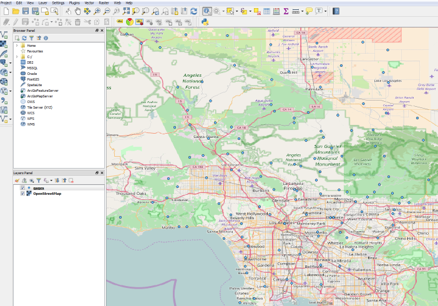Image resolution: width=438 pixels, height=306 pixels.
Task: Open the attribute table icon
Action: click(x=267, y=11)
